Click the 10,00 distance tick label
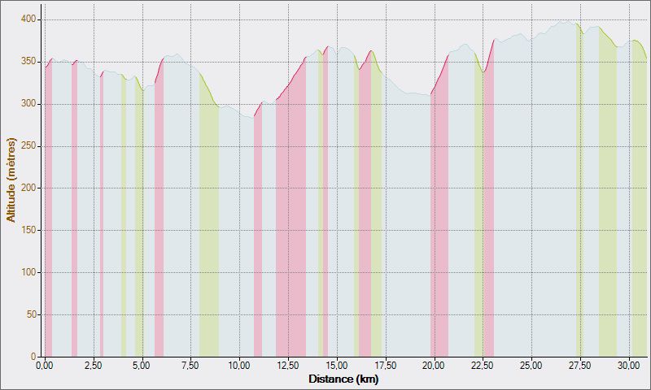The height and width of the screenshot is (390, 651). (239, 366)
